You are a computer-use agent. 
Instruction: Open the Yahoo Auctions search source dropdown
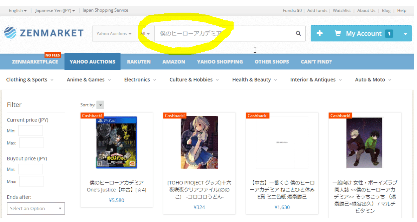(114, 34)
